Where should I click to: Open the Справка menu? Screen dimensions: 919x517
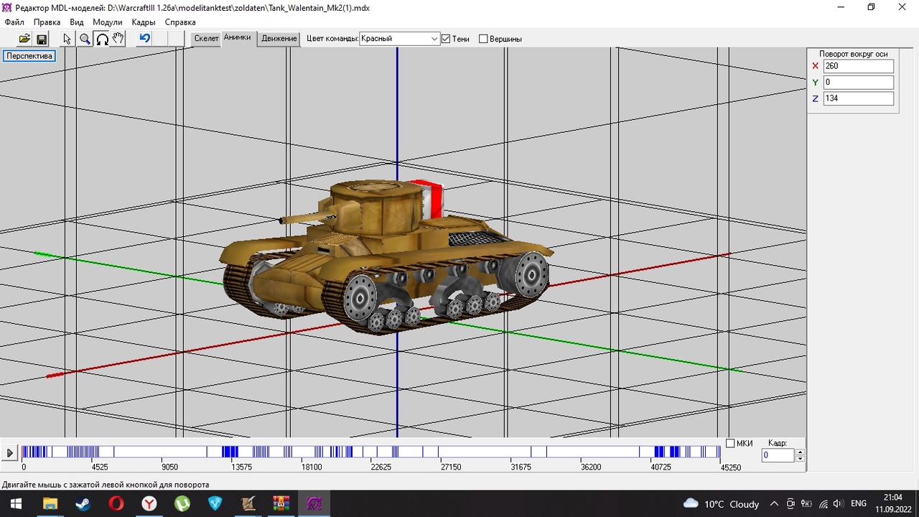click(x=180, y=22)
